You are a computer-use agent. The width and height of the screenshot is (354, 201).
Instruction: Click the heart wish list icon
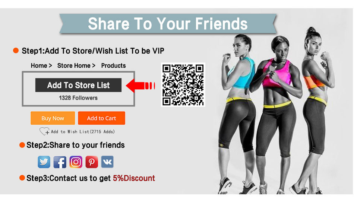[44, 131]
